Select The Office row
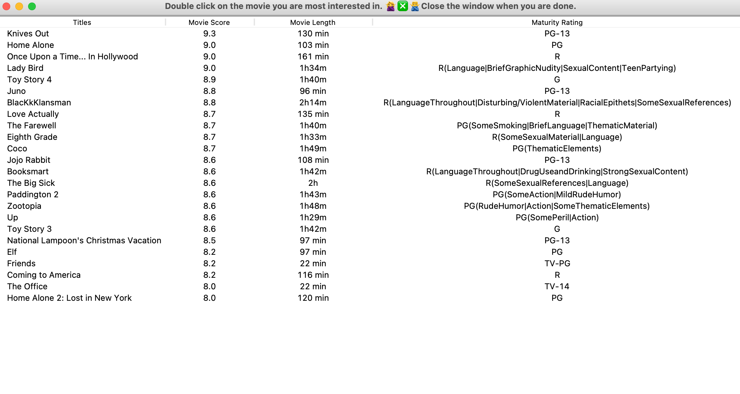Viewport: 740px width, 394px height. (27, 286)
